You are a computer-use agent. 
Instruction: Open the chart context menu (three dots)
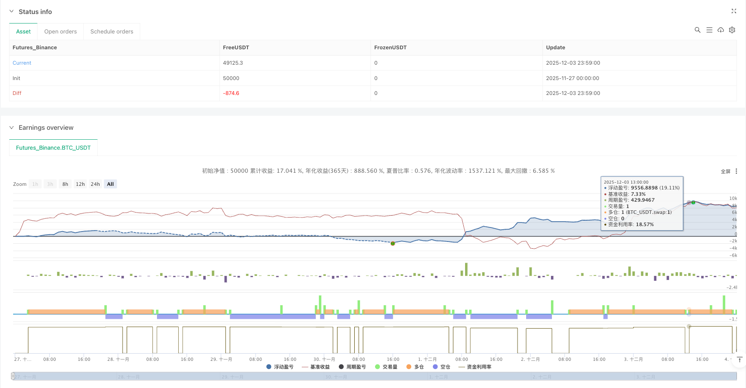(x=736, y=171)
